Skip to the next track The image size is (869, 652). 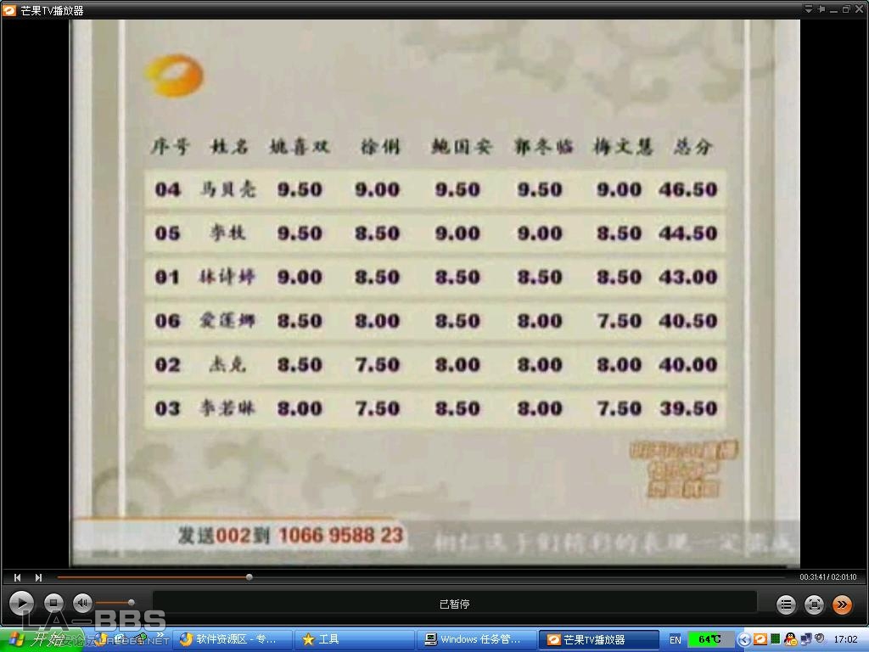38,577
